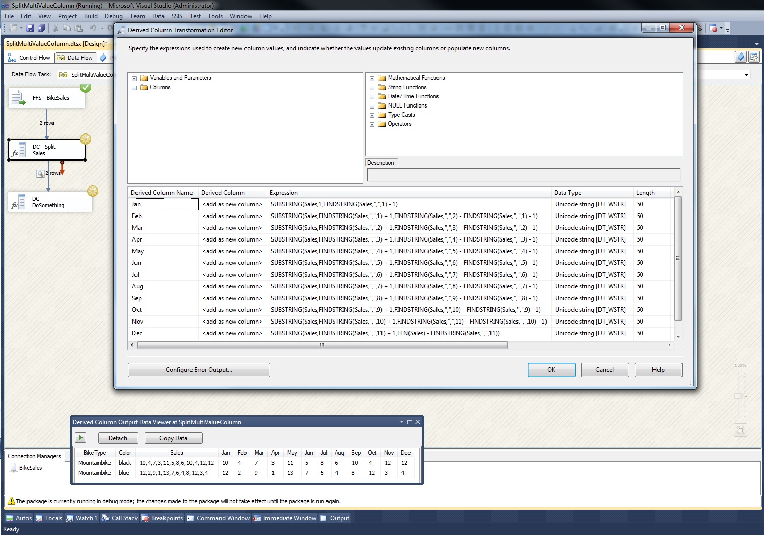Screen dimensions: 764x535
Task: Expand the Variables and Parameters folder
Action: click(x=134, y=78)
